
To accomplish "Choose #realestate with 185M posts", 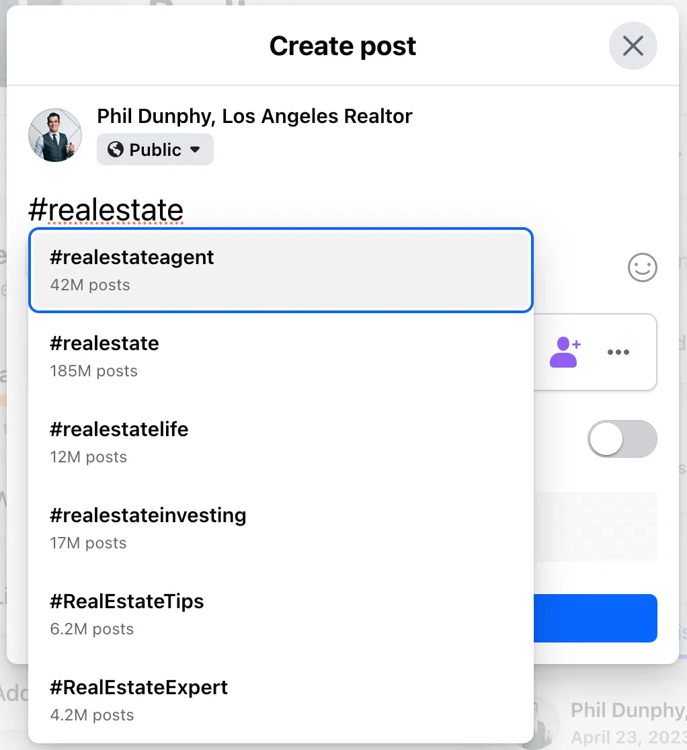I will click(x=280, y=356).
